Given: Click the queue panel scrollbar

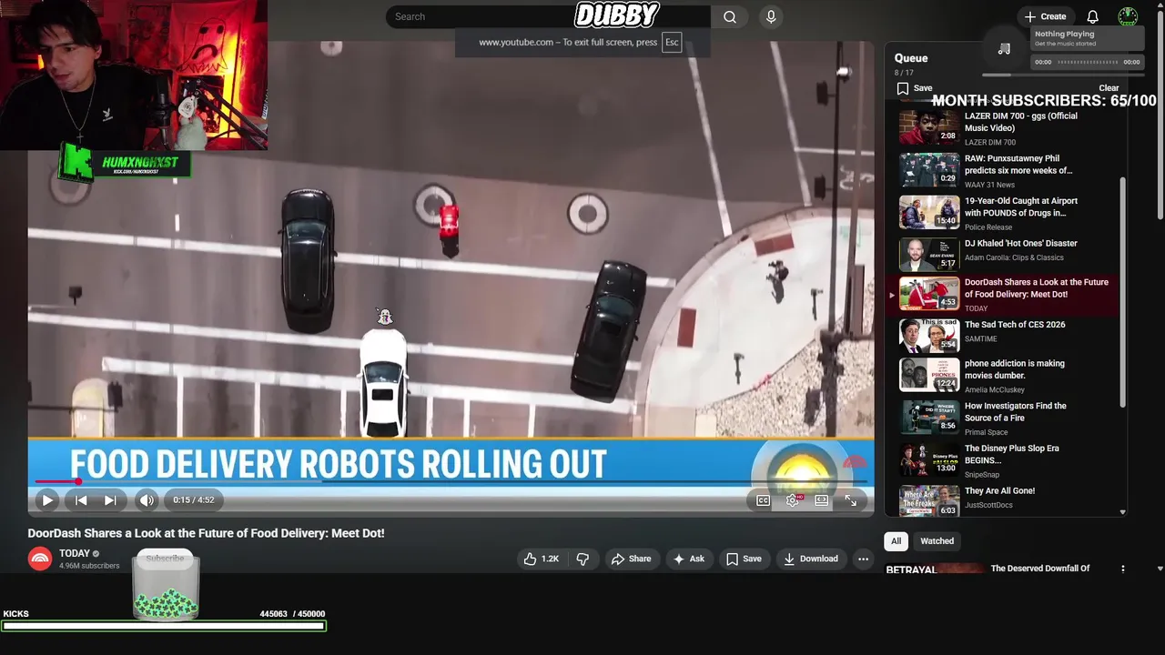Looking at the screenshot, I should [x=1122, y=291].
